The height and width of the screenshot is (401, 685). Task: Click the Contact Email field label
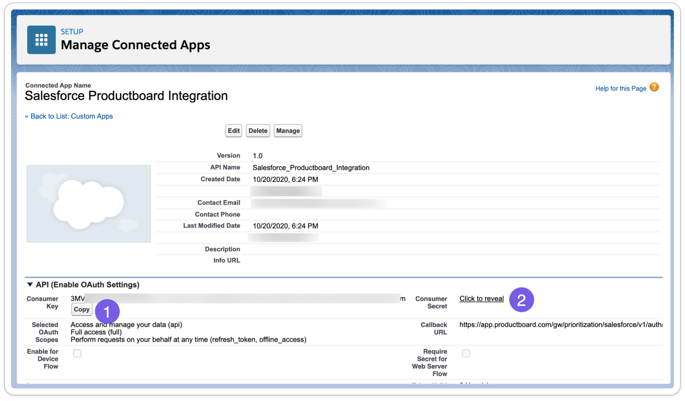(219, 202)
